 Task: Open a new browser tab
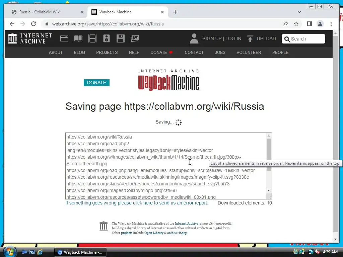175,12
